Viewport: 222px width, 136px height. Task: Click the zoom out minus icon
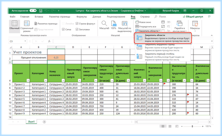point(182,126)
